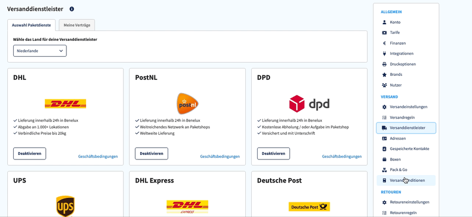Screen dimensions: 472x217
Task: Click the DHL card title
Action: tap(20, 78)
